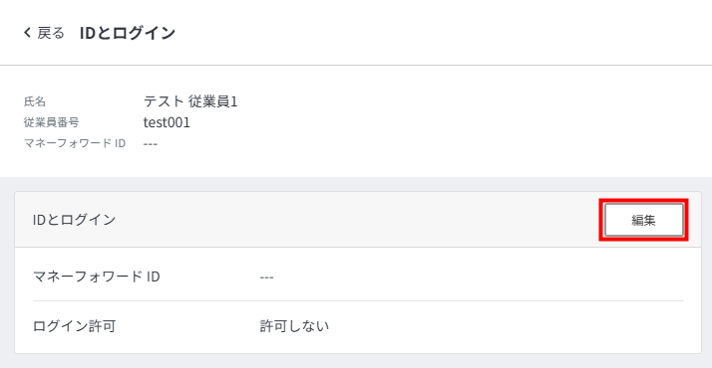Click the IDとログイン card header title

[x=75, y=220]
